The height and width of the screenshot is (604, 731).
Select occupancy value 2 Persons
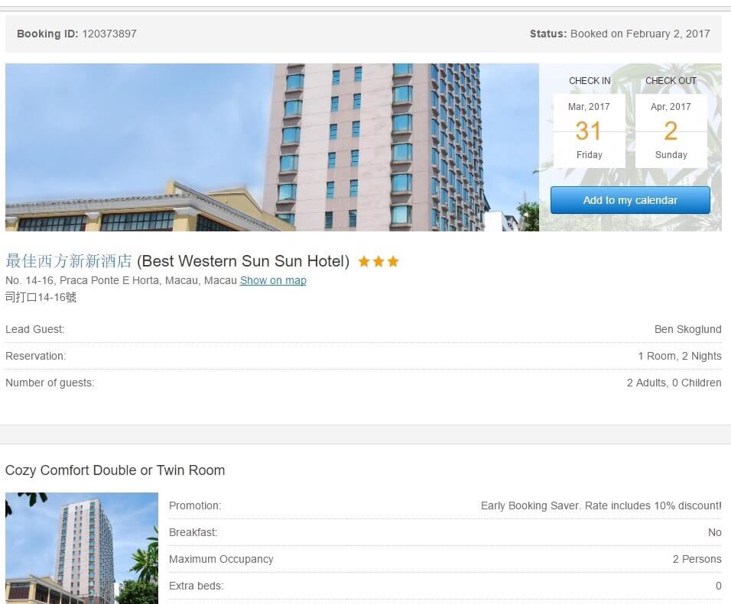click(697, 559)
